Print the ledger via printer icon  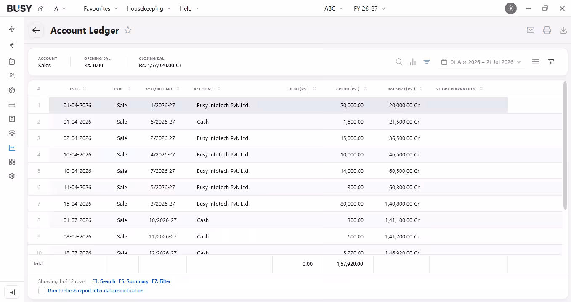coord(547,30)
